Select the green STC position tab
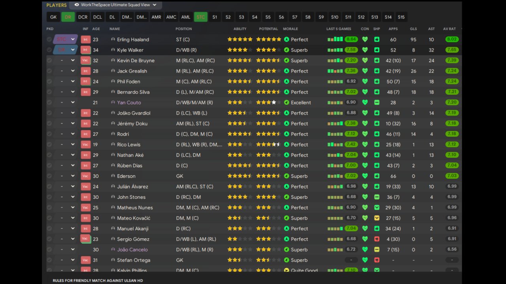This screenshot has width=506, height=284. point(201,17)
